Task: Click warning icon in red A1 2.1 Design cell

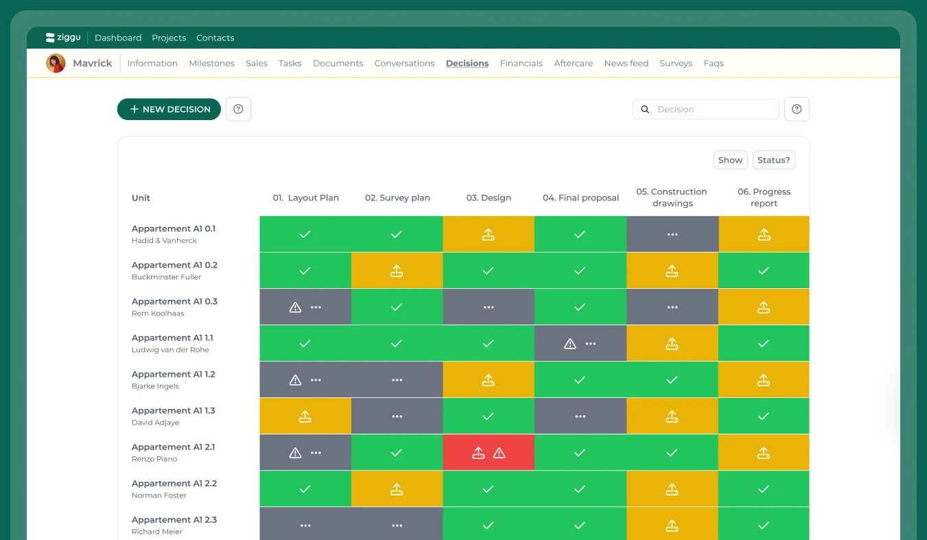Action: tap(499, 453)
